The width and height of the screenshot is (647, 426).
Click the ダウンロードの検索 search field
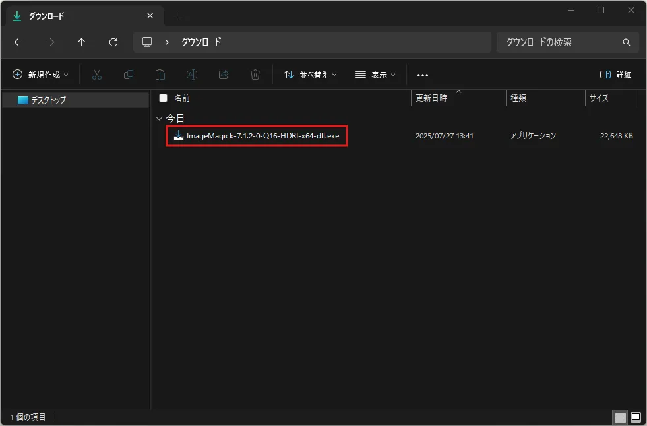coord(567,42)
